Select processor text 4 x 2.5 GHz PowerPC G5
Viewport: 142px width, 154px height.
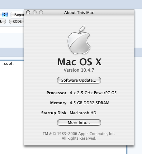click(93, 93)
